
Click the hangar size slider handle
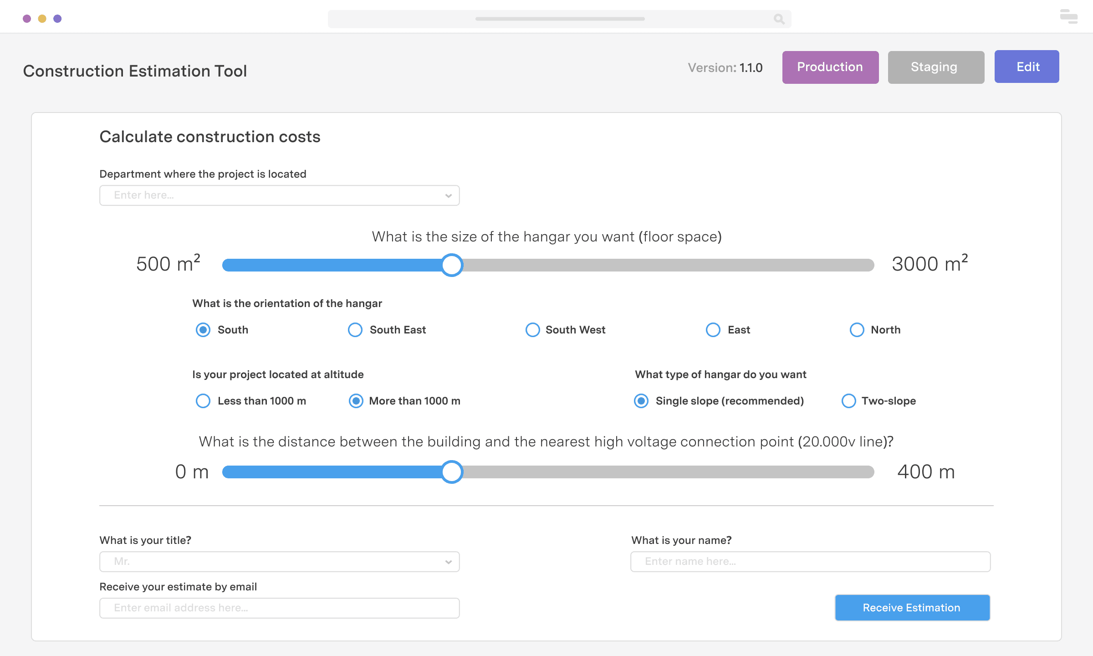coord(452,265)
